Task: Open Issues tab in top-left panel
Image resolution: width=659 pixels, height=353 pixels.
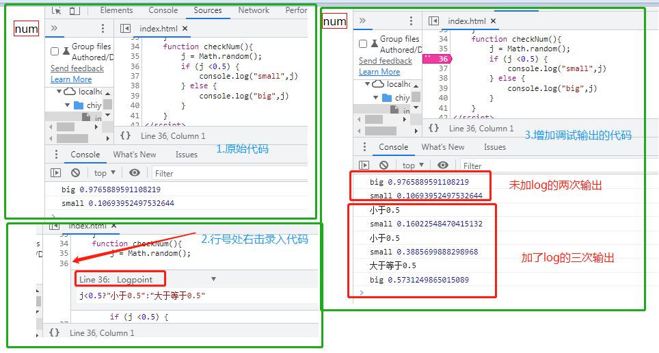Action: 187,155
